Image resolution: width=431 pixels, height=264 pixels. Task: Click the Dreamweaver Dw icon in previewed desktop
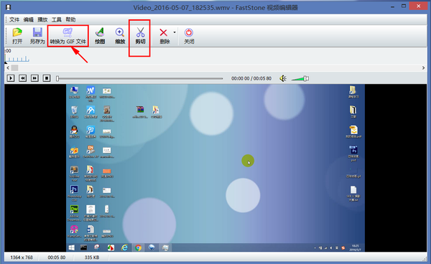74,209
